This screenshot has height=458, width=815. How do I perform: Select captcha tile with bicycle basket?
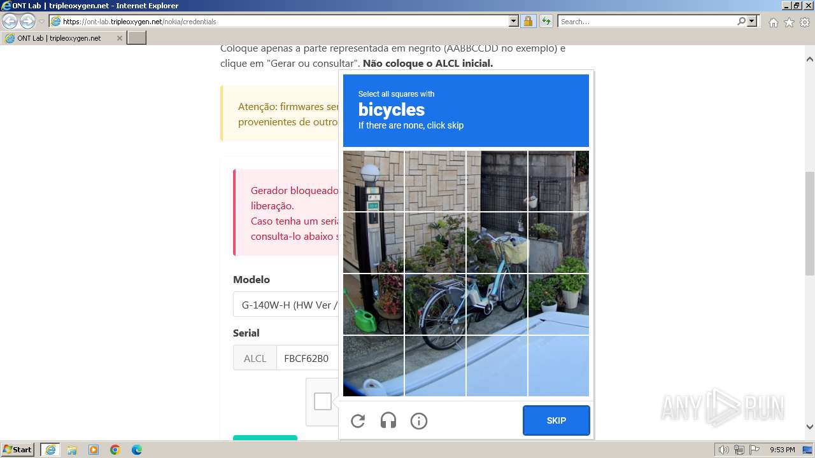[497, 242]
